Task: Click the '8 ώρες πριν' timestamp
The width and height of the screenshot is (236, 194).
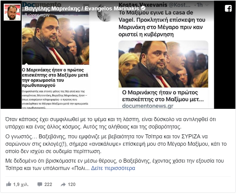Action: [x=37, y=15]
